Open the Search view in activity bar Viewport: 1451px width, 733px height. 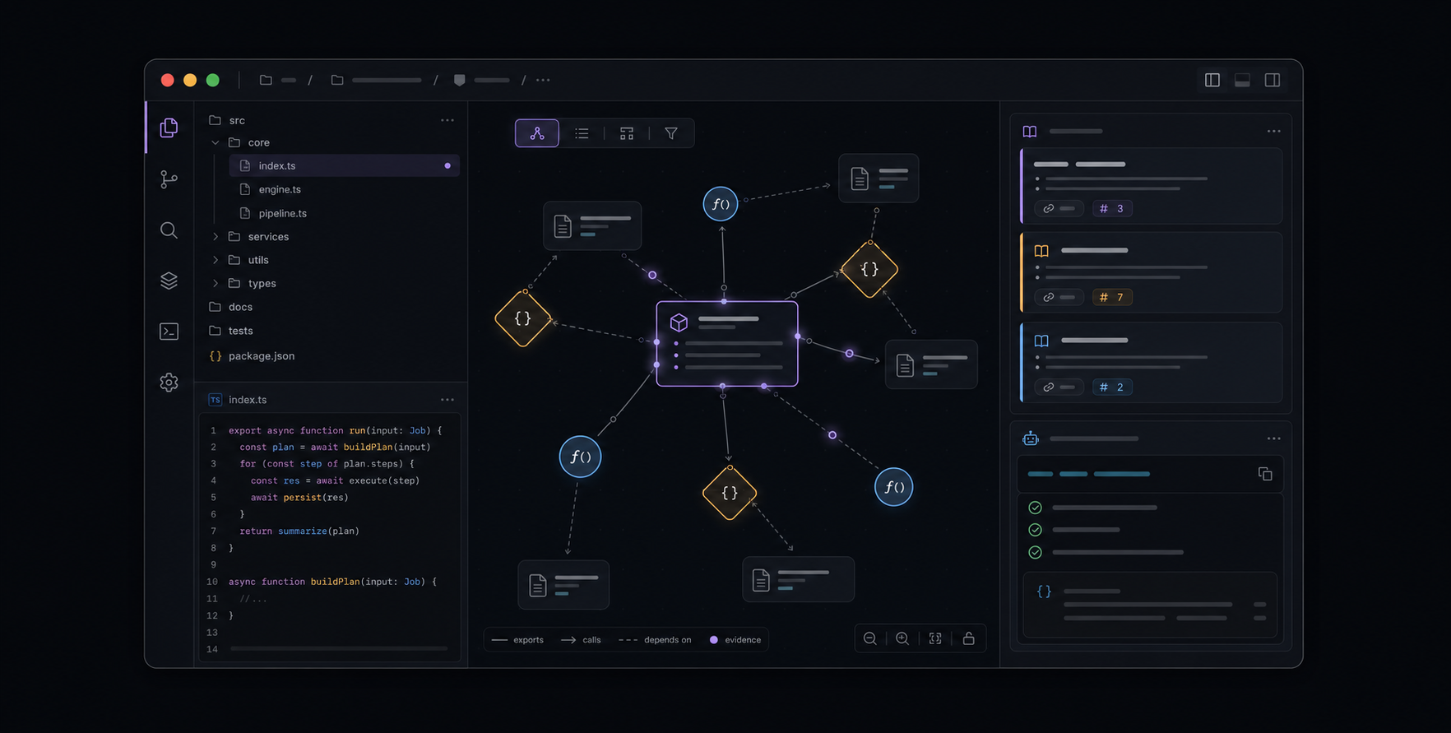tap(169, 230)
